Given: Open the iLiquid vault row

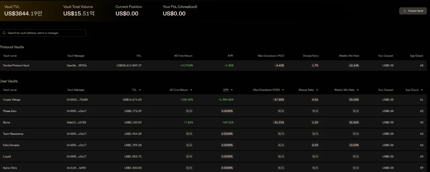Looking at the screenshot, I should pyautogui.click(x=7, y=157).
